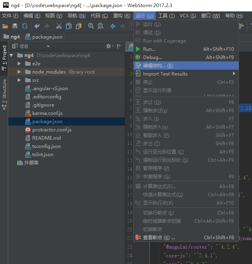Open the 重构 (R) menu
Viewport: 252px width, 264px height.
(x=122, y=16)
